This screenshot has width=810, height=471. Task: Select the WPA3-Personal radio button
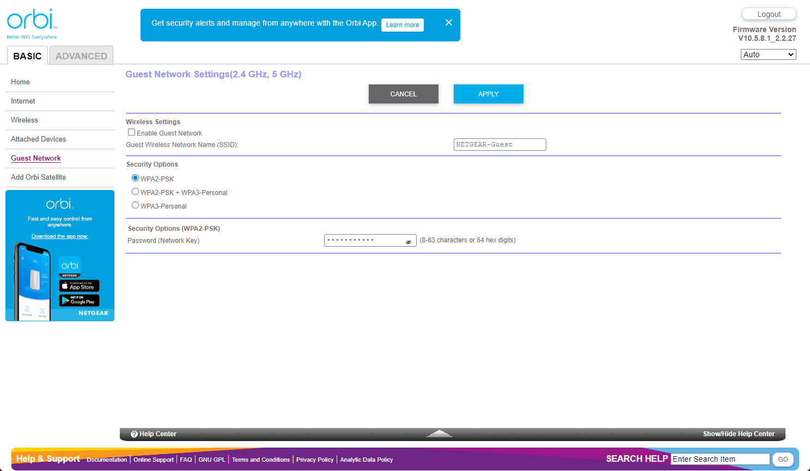[135, 205]
